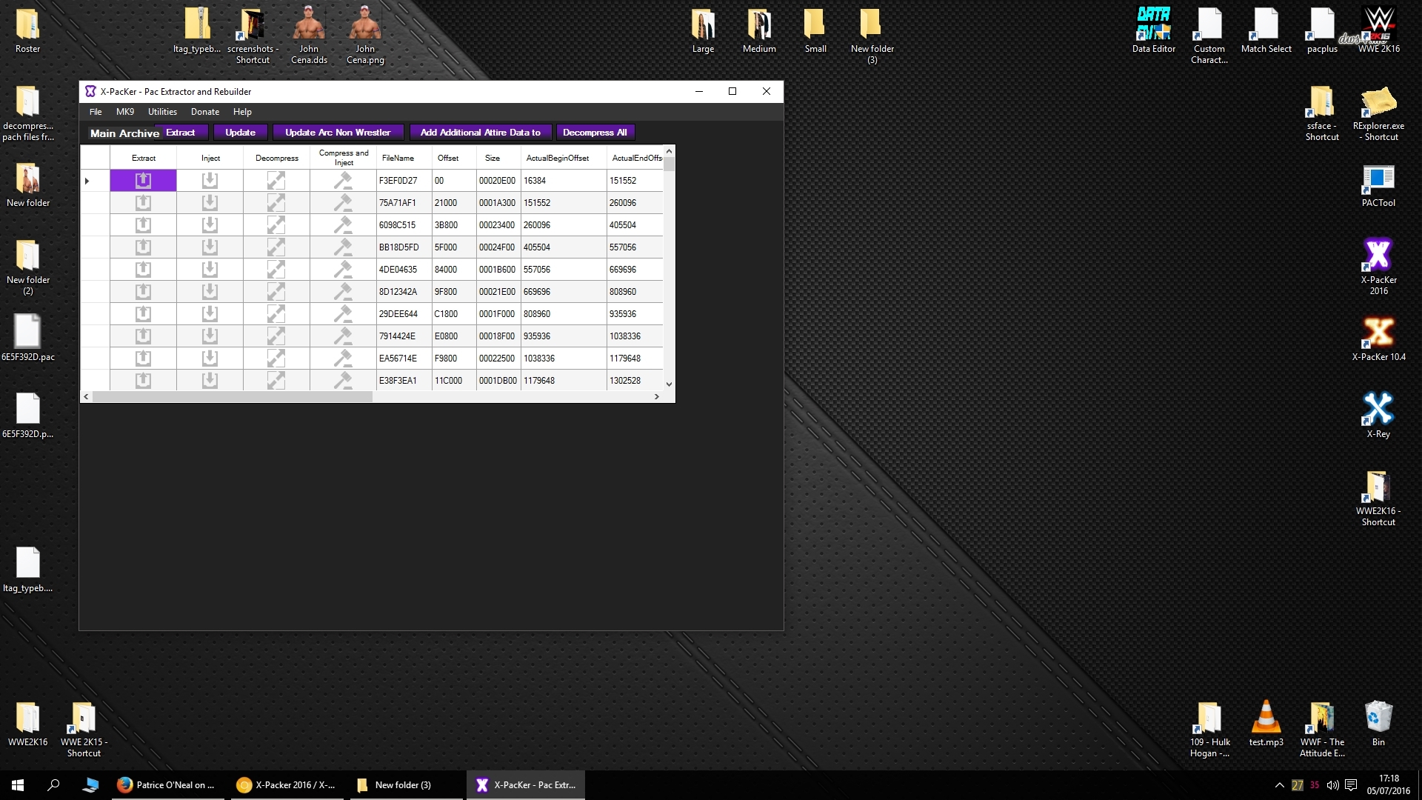Decompress the E38F3EA1 row entry

pos(276,380)
